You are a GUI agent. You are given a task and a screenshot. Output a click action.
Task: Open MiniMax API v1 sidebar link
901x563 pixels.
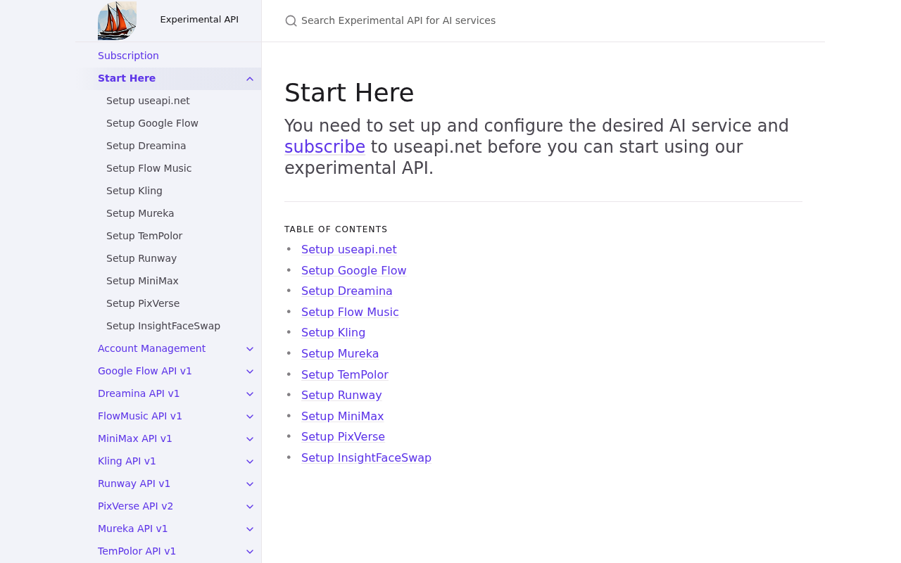[135, 438]
